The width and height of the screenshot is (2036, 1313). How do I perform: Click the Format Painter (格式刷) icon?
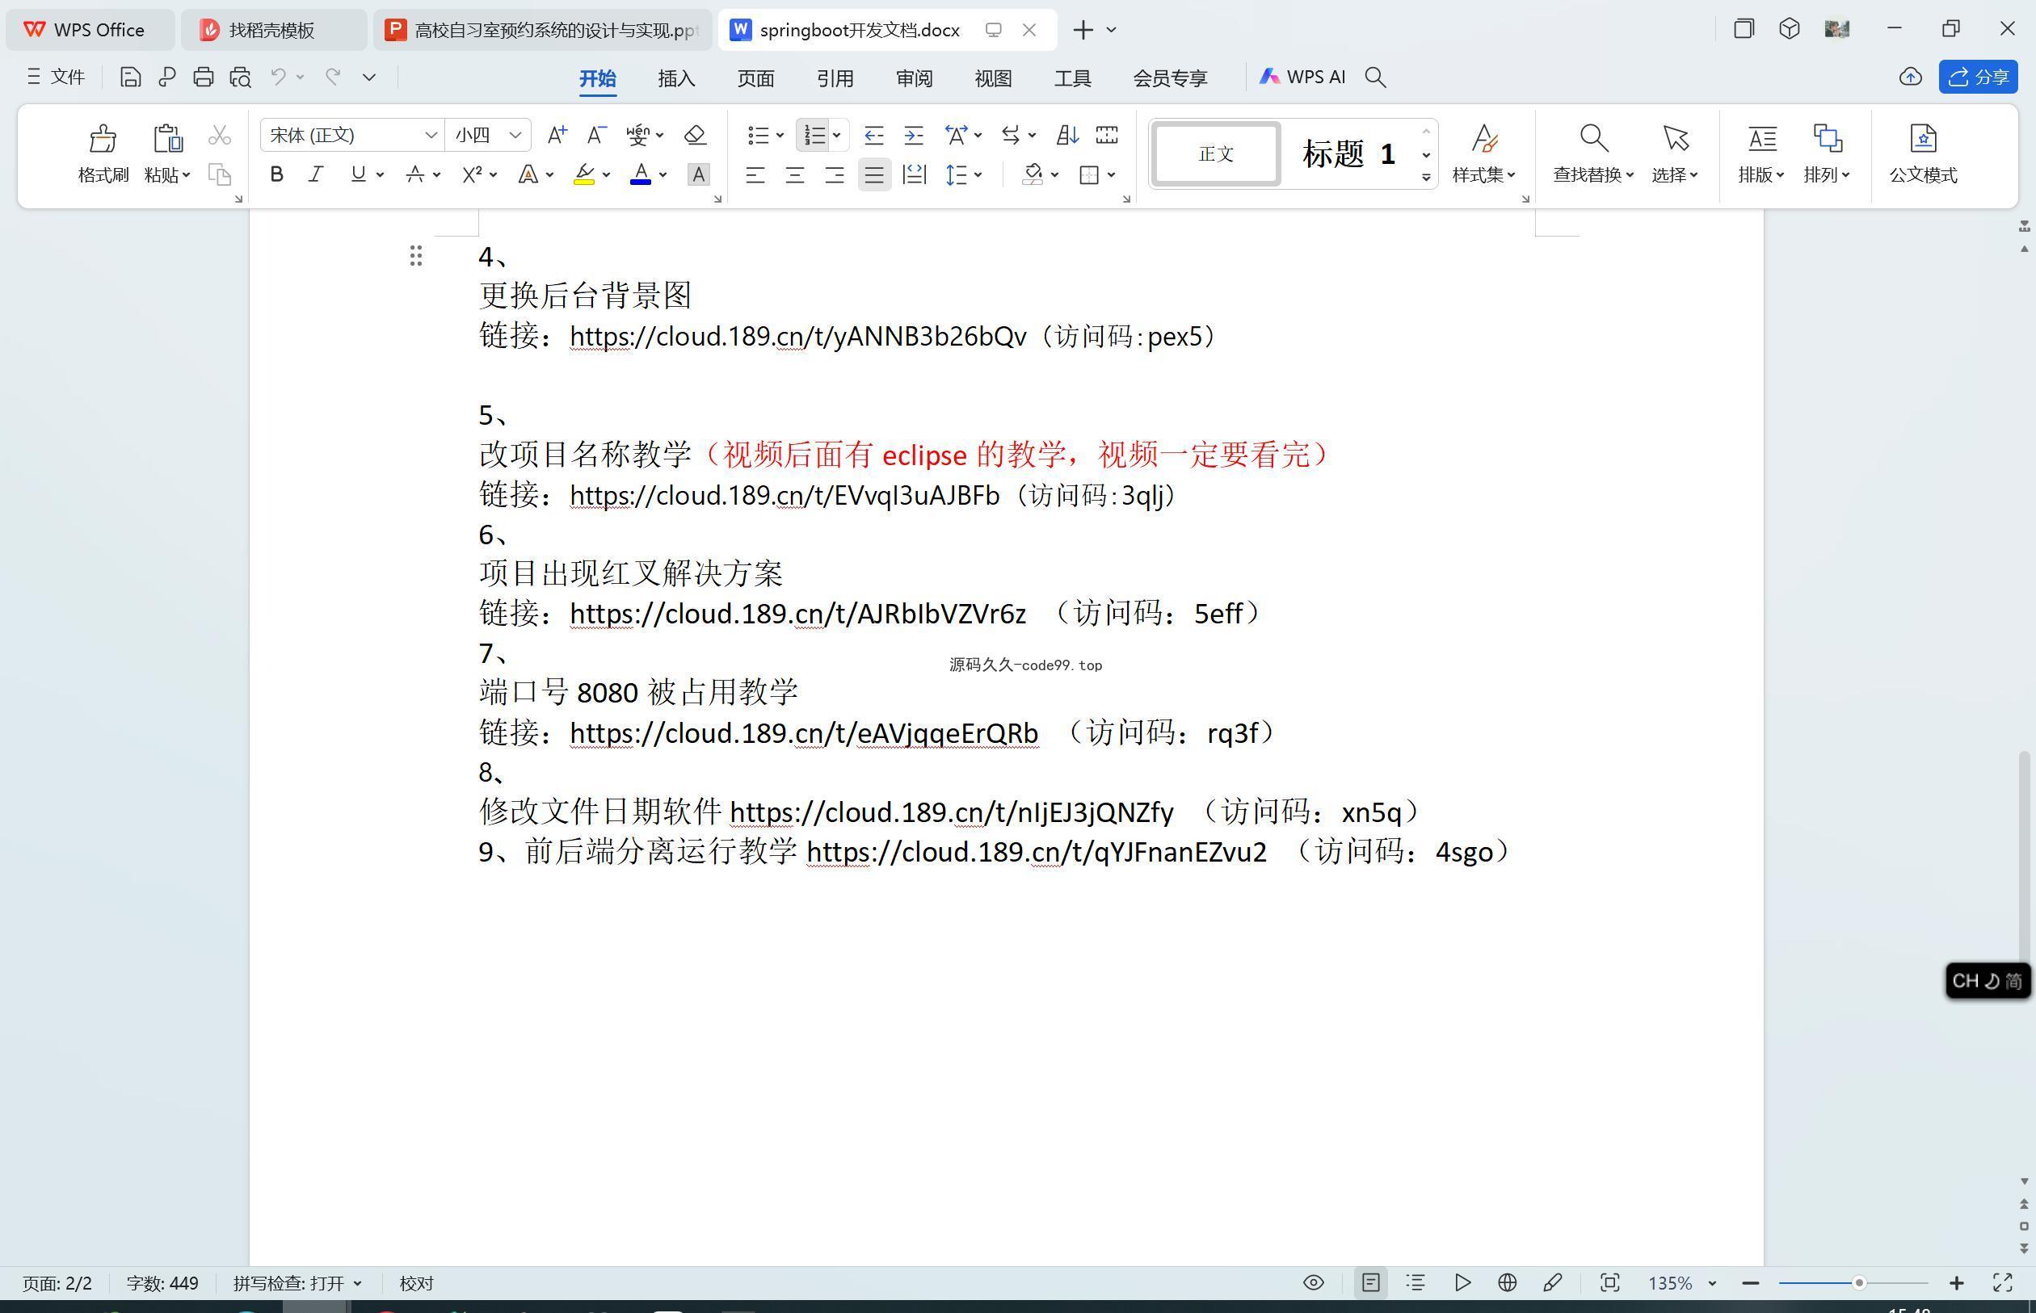[103, 138]
